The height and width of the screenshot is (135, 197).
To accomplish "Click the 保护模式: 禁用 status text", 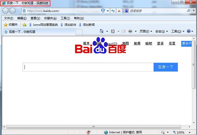I will [132, 132].
